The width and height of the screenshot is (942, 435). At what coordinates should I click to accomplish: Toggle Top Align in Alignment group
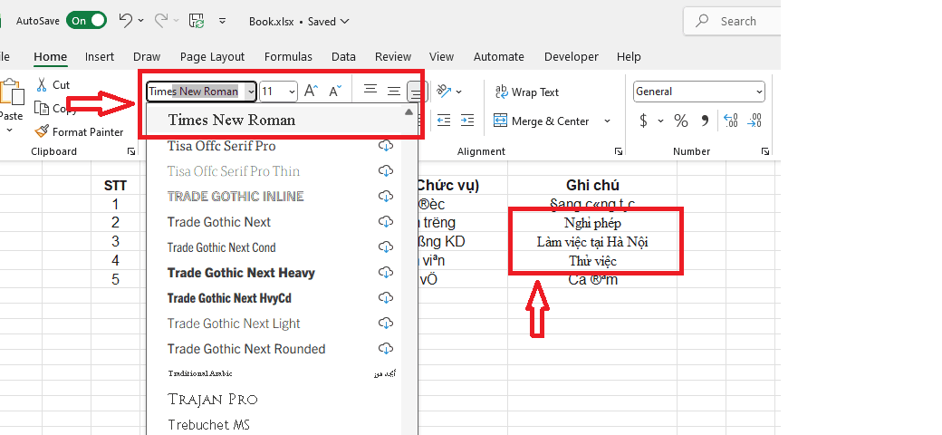coord(370,90)
